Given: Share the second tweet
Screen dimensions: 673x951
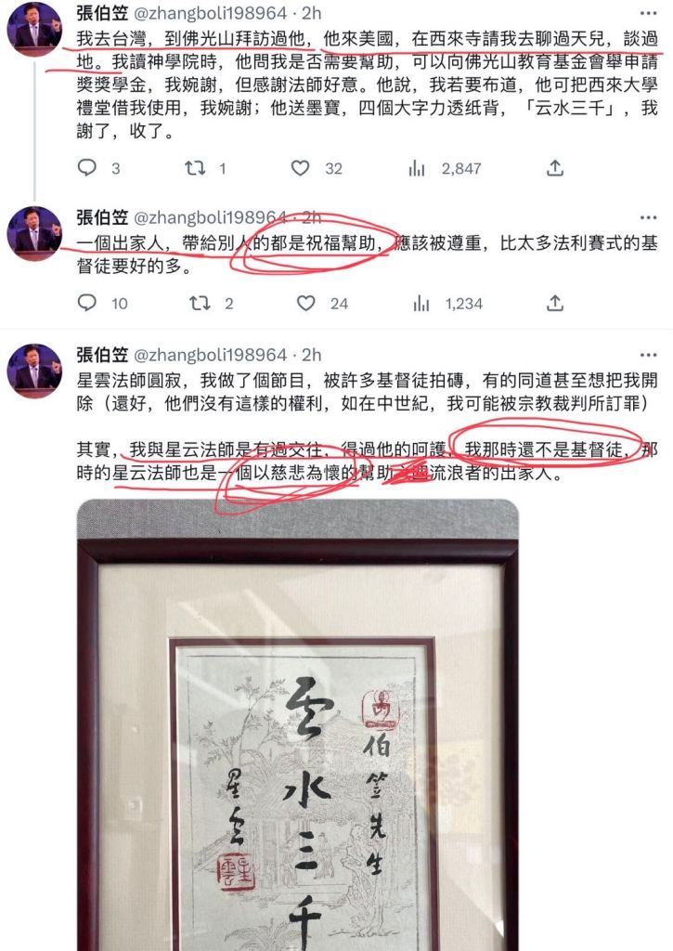Looking at the screenshot, I should coord(555,303).
